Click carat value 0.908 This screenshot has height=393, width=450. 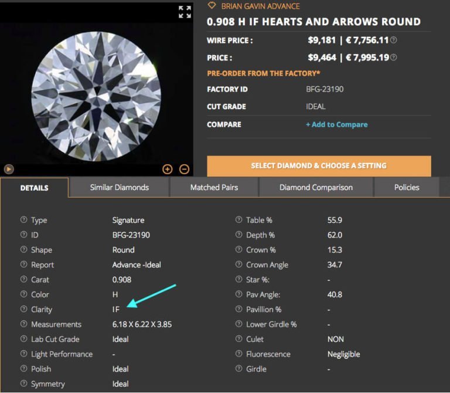coord(122,280)
